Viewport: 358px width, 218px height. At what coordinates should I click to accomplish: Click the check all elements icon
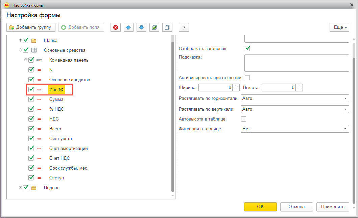coord(154,27)
